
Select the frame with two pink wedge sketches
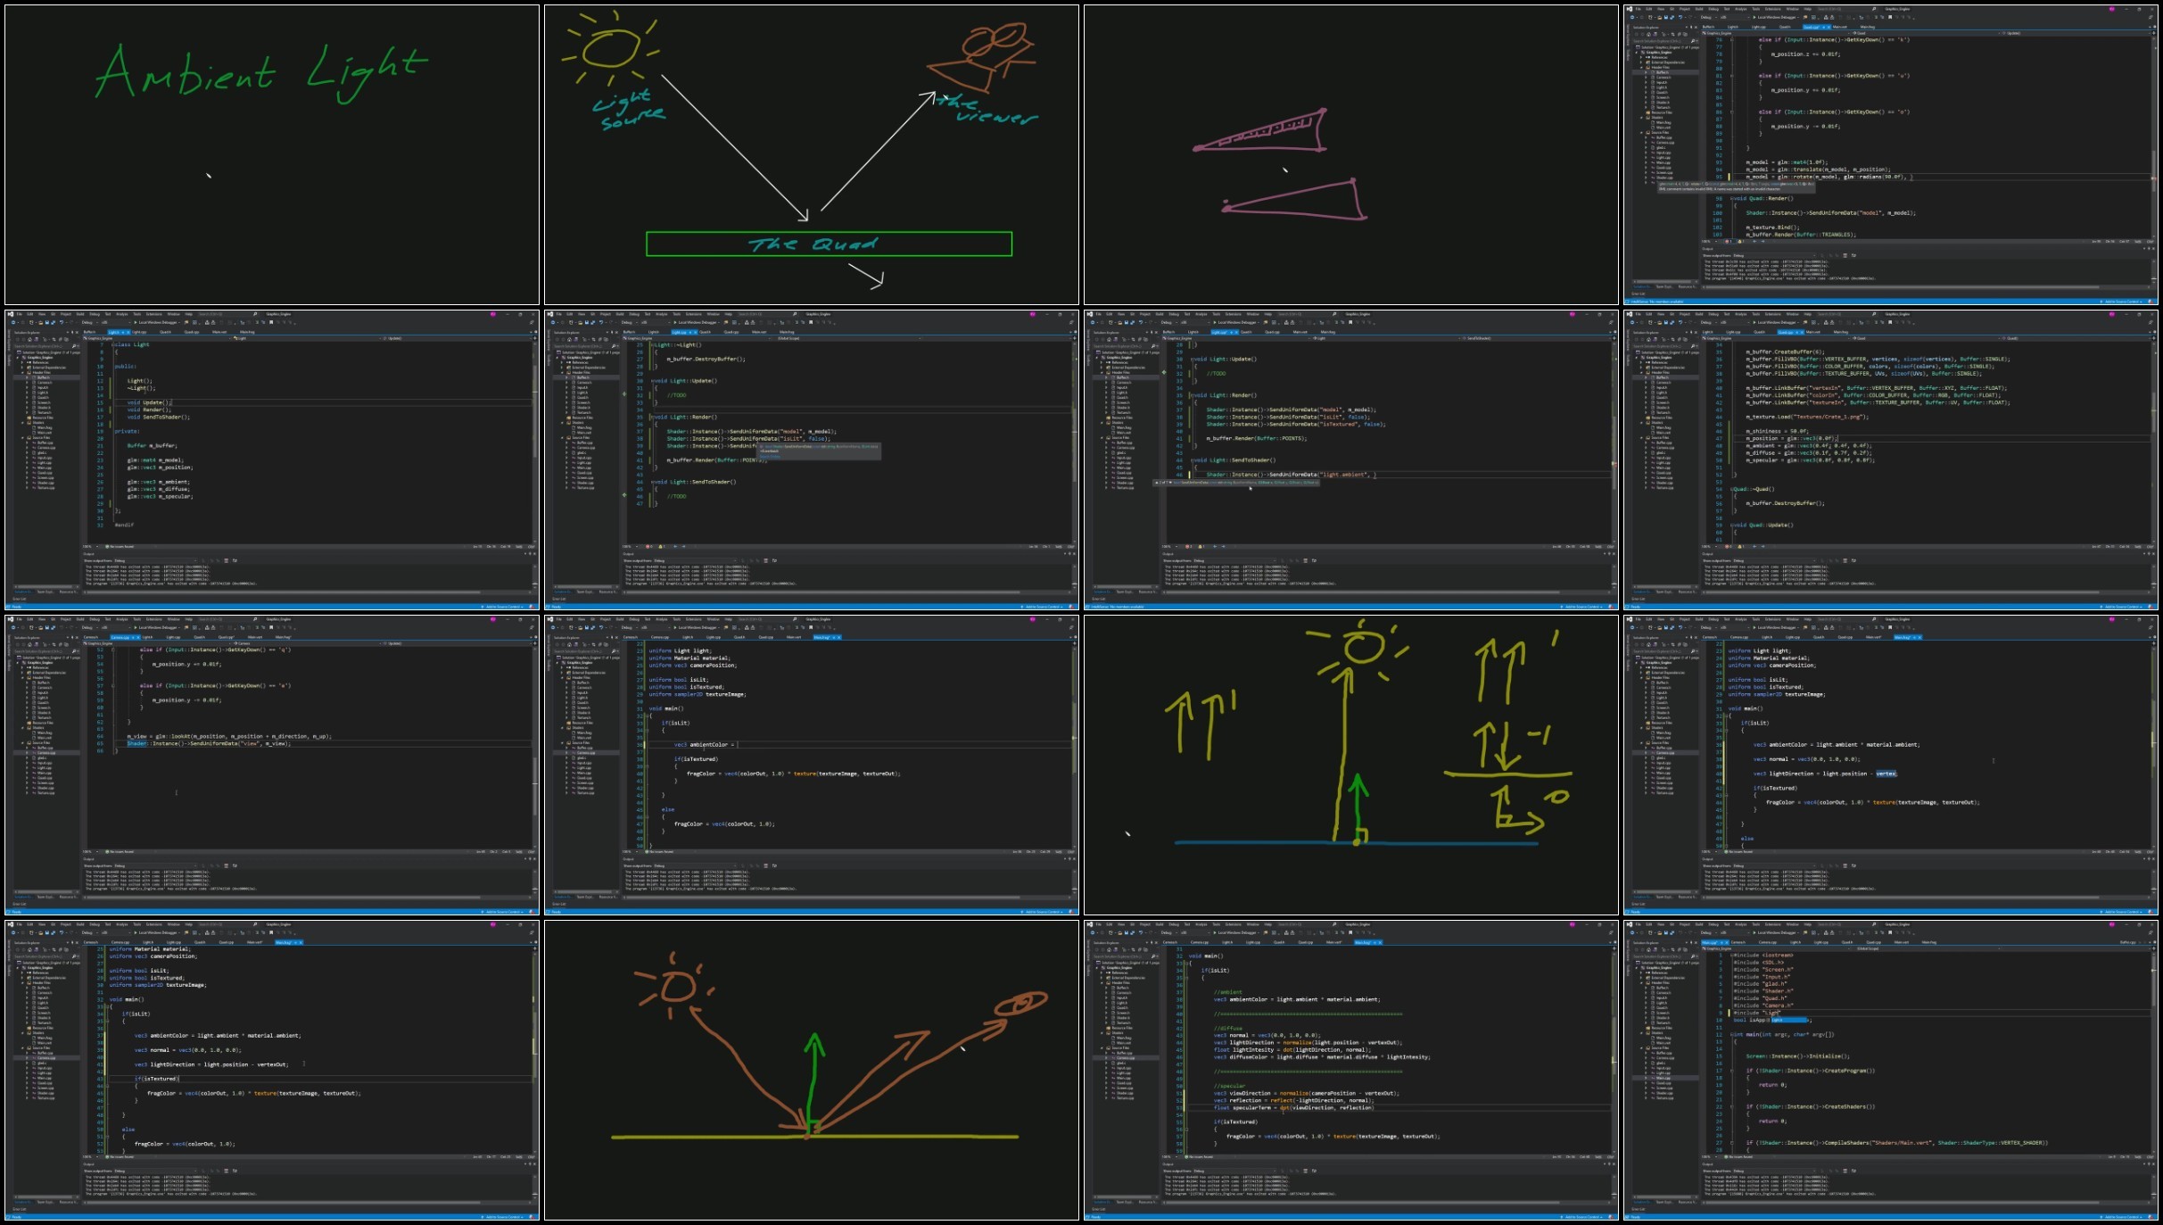1351,155
